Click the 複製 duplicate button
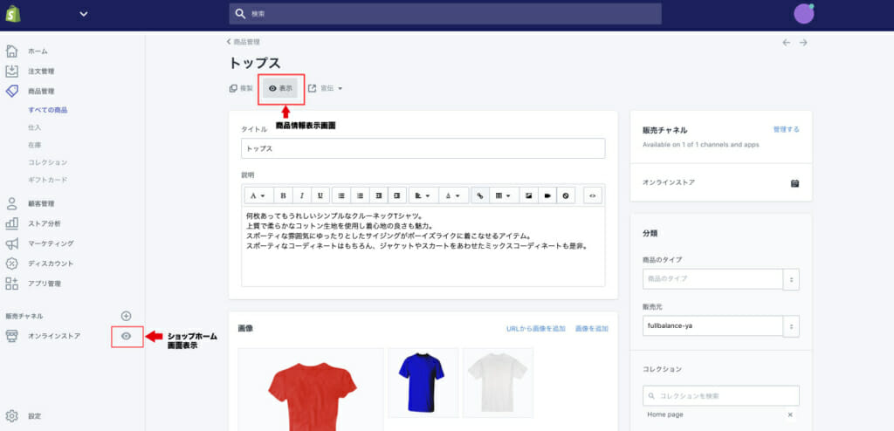Screen dimensions: 894x431 [x=241, y=88]
